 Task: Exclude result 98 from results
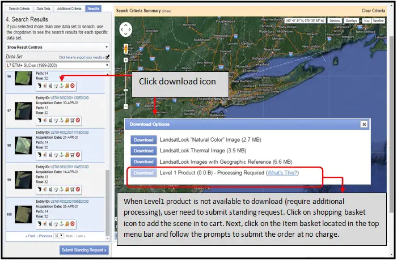tap(78, 155)
